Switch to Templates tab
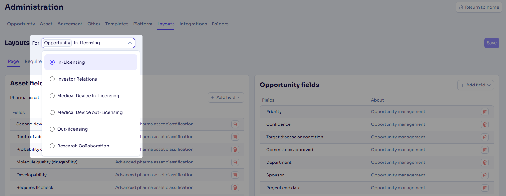The width and height of the screenshot is (506, 196). pyautogui.click(x=117, y=24)
